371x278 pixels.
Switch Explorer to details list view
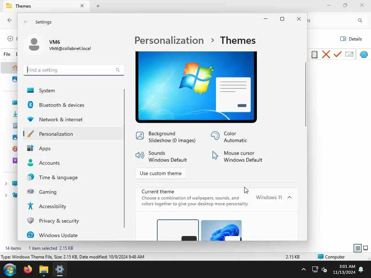click(x=358, y=248)
